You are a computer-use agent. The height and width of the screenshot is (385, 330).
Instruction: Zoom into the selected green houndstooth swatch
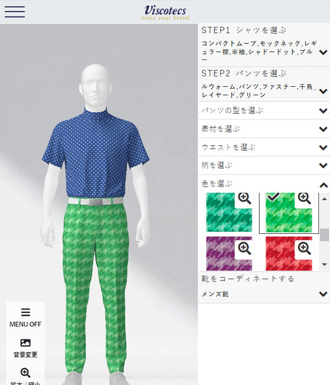(x=304, y=199)
